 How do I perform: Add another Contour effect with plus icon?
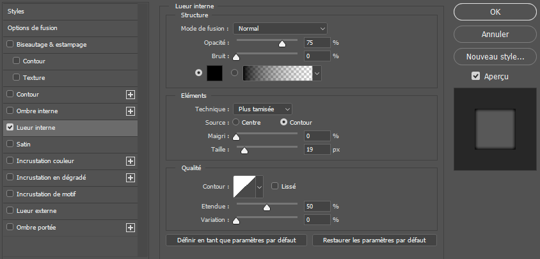pos(131,95)
